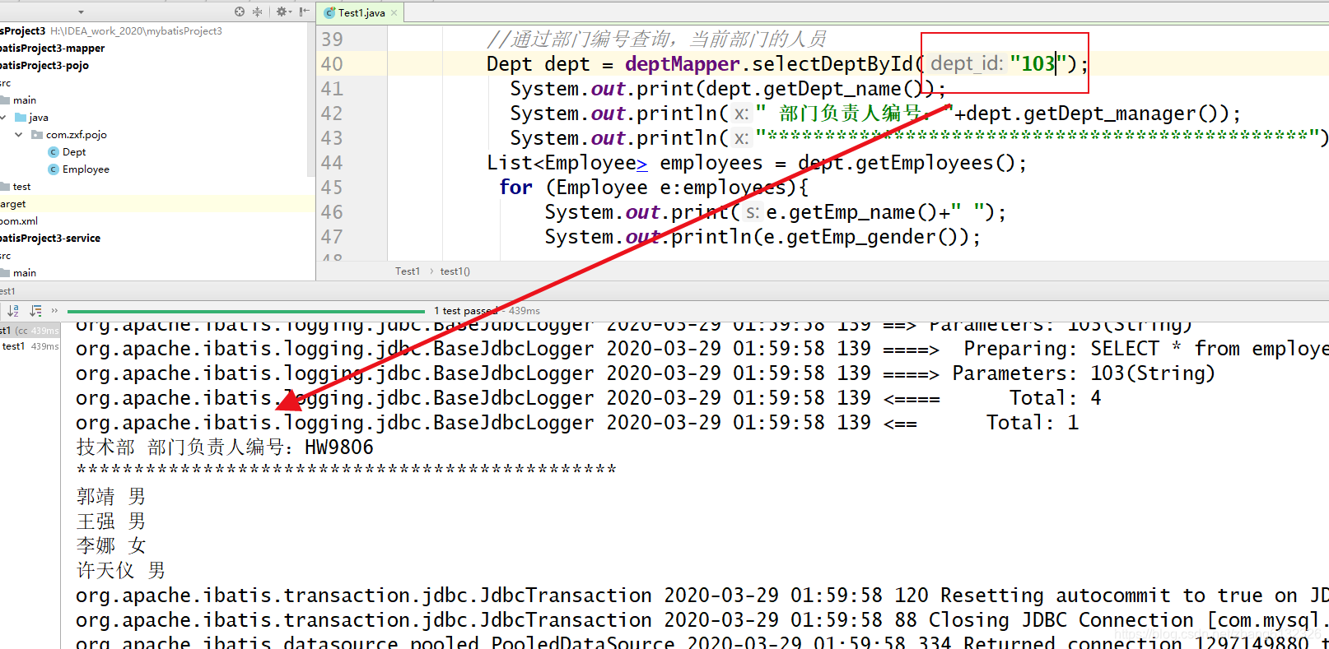Screen dimensions: 1329x649
Task: Sort test results alphabetically
Action: 13,311
